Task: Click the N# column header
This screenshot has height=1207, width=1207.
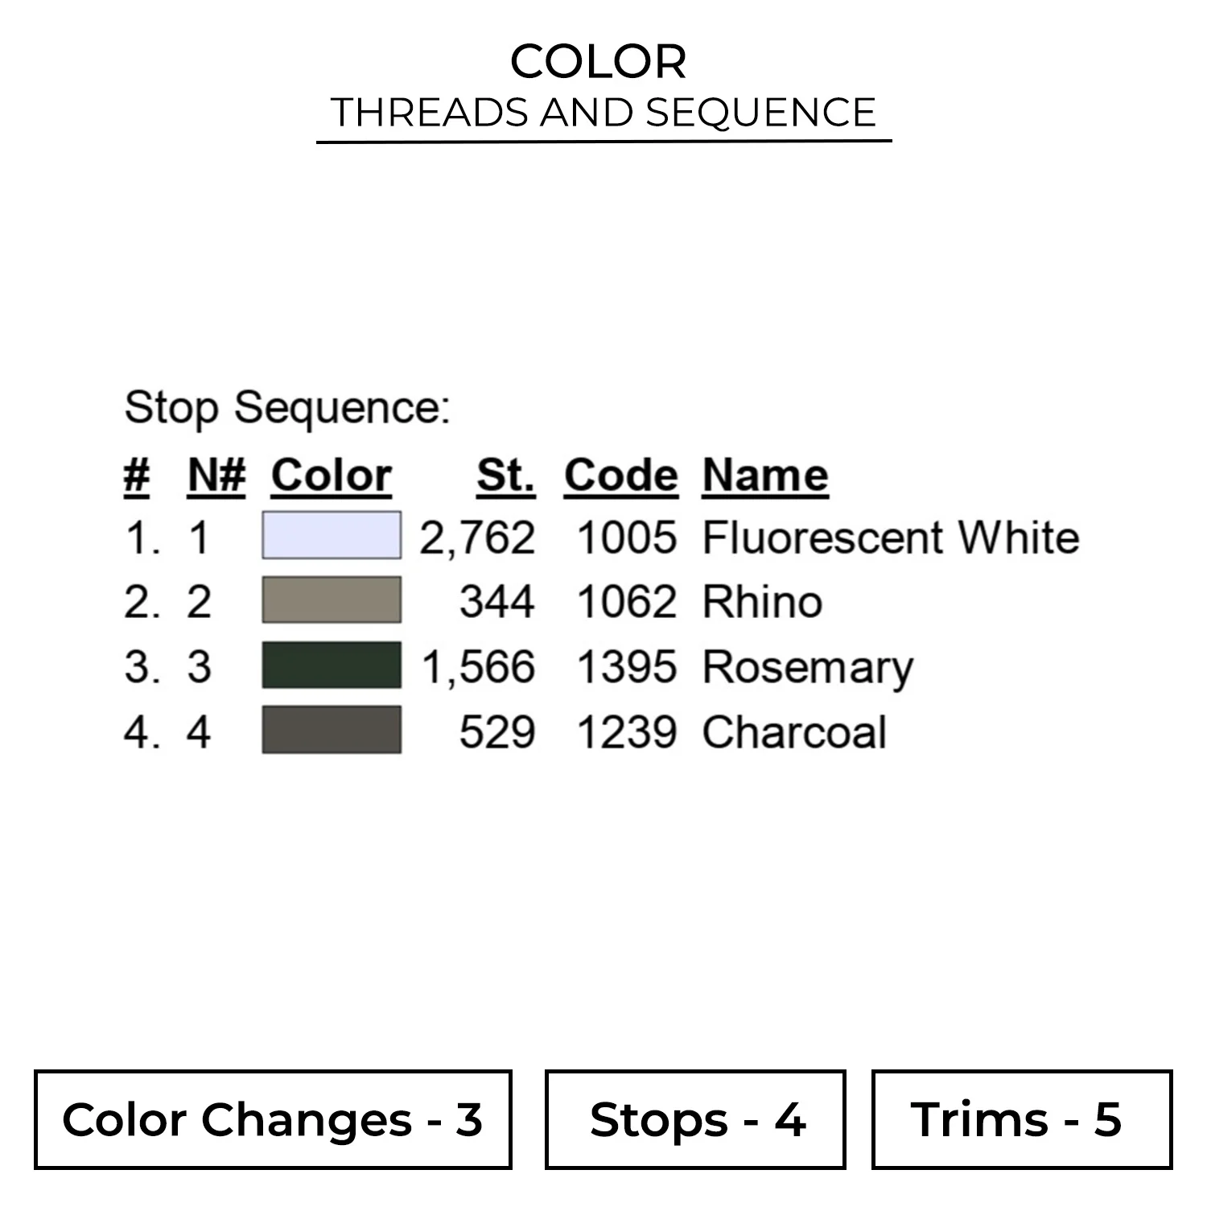Action: coord(216,475)
